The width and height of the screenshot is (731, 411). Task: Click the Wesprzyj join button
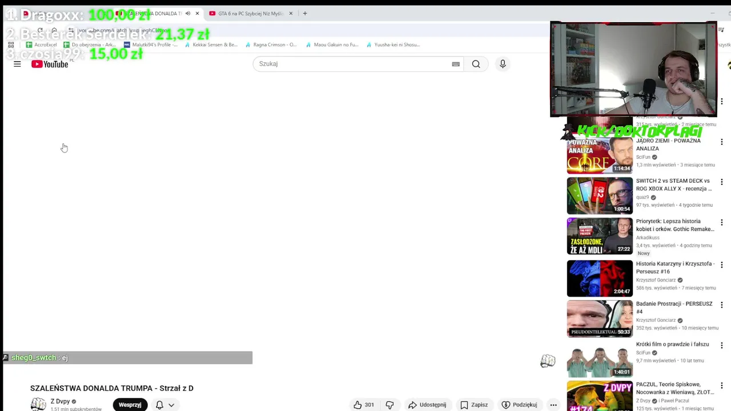[x=130, y=405]
